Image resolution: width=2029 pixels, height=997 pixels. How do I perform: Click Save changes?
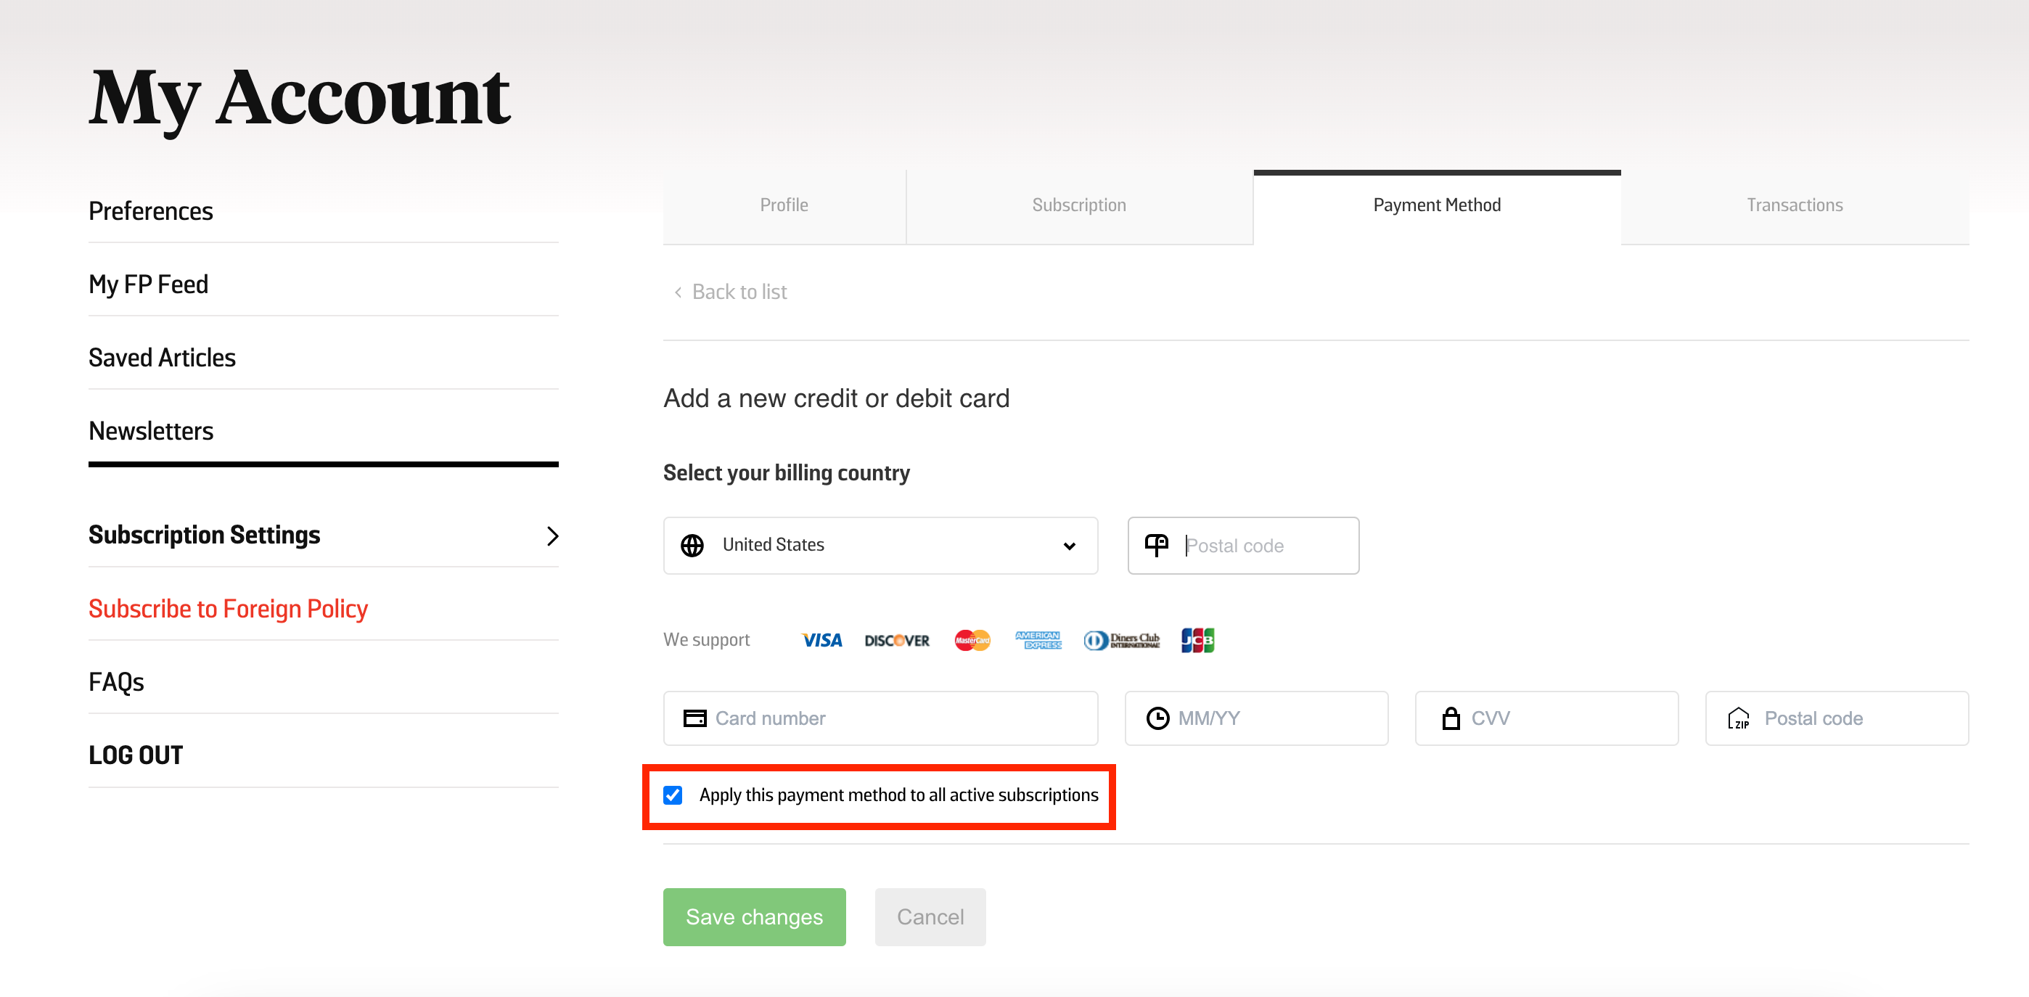pyautogui.click(x=754, y=916)
